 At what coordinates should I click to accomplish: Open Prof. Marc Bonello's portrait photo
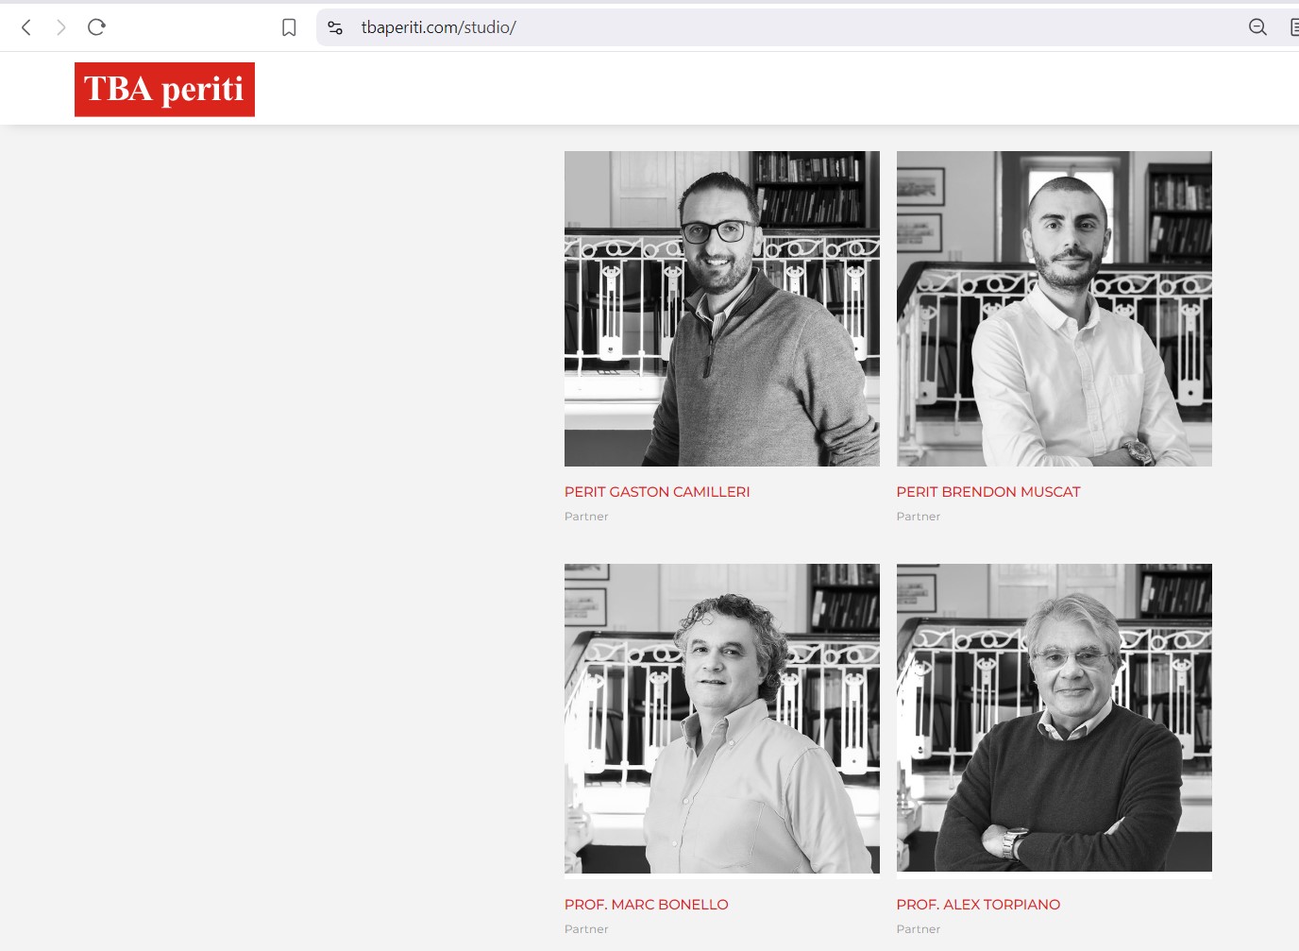[x=721, y=719]
